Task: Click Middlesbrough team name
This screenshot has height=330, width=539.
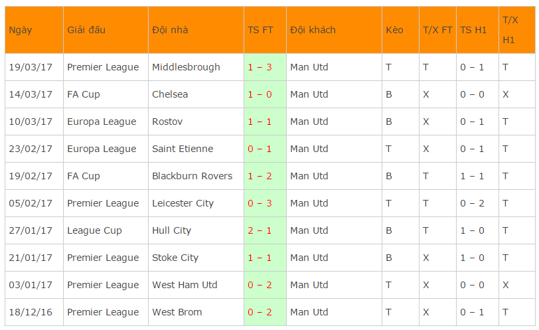Action: [186, 67]
